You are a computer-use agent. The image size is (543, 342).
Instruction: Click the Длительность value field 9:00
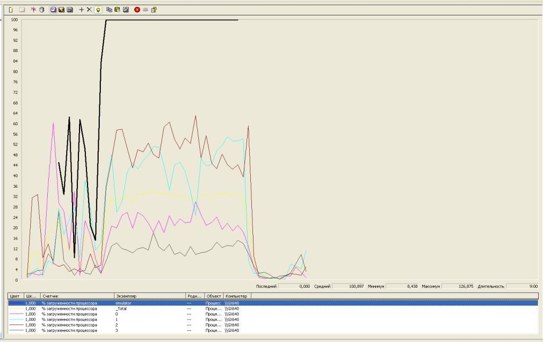[522, 286]
